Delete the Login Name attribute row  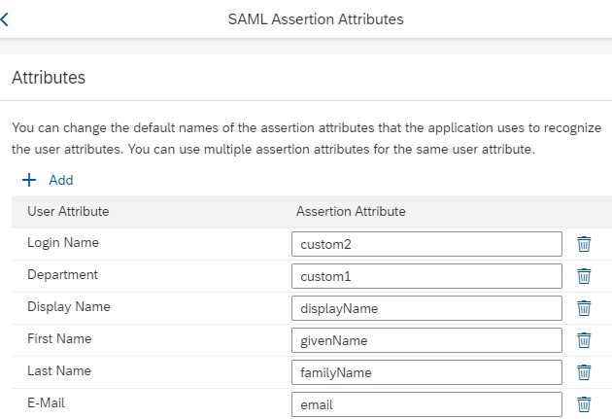tap(584, 244)
